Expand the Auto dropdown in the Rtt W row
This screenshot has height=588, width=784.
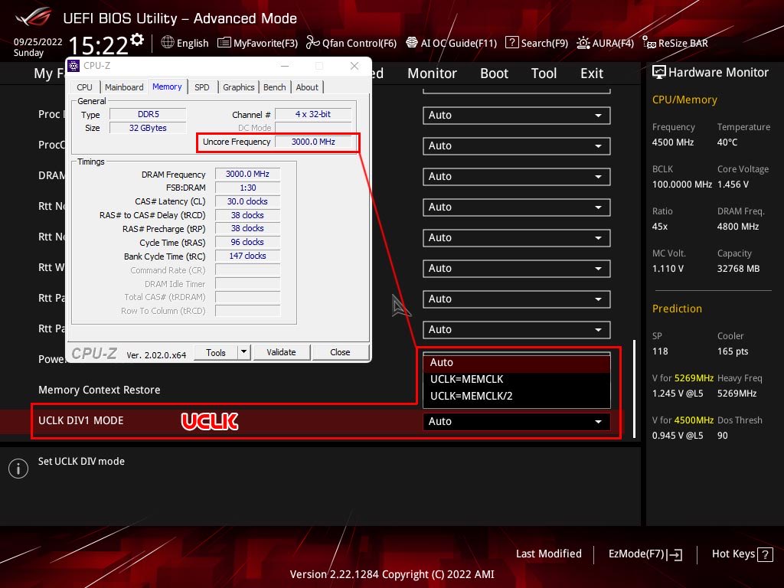coord(517,269)
